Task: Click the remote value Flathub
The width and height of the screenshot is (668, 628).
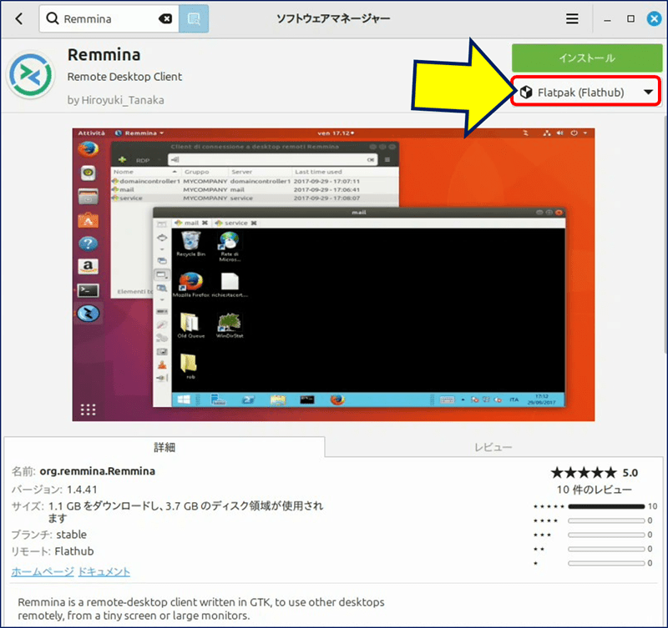Action: tap(74, 551)
